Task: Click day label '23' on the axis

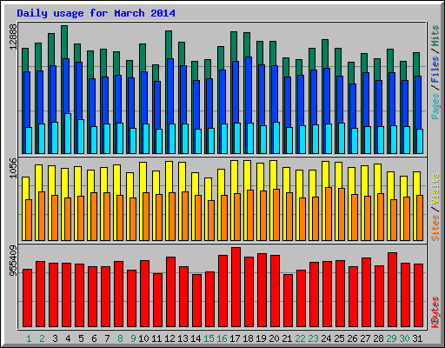Action: [x=313, y=338]
